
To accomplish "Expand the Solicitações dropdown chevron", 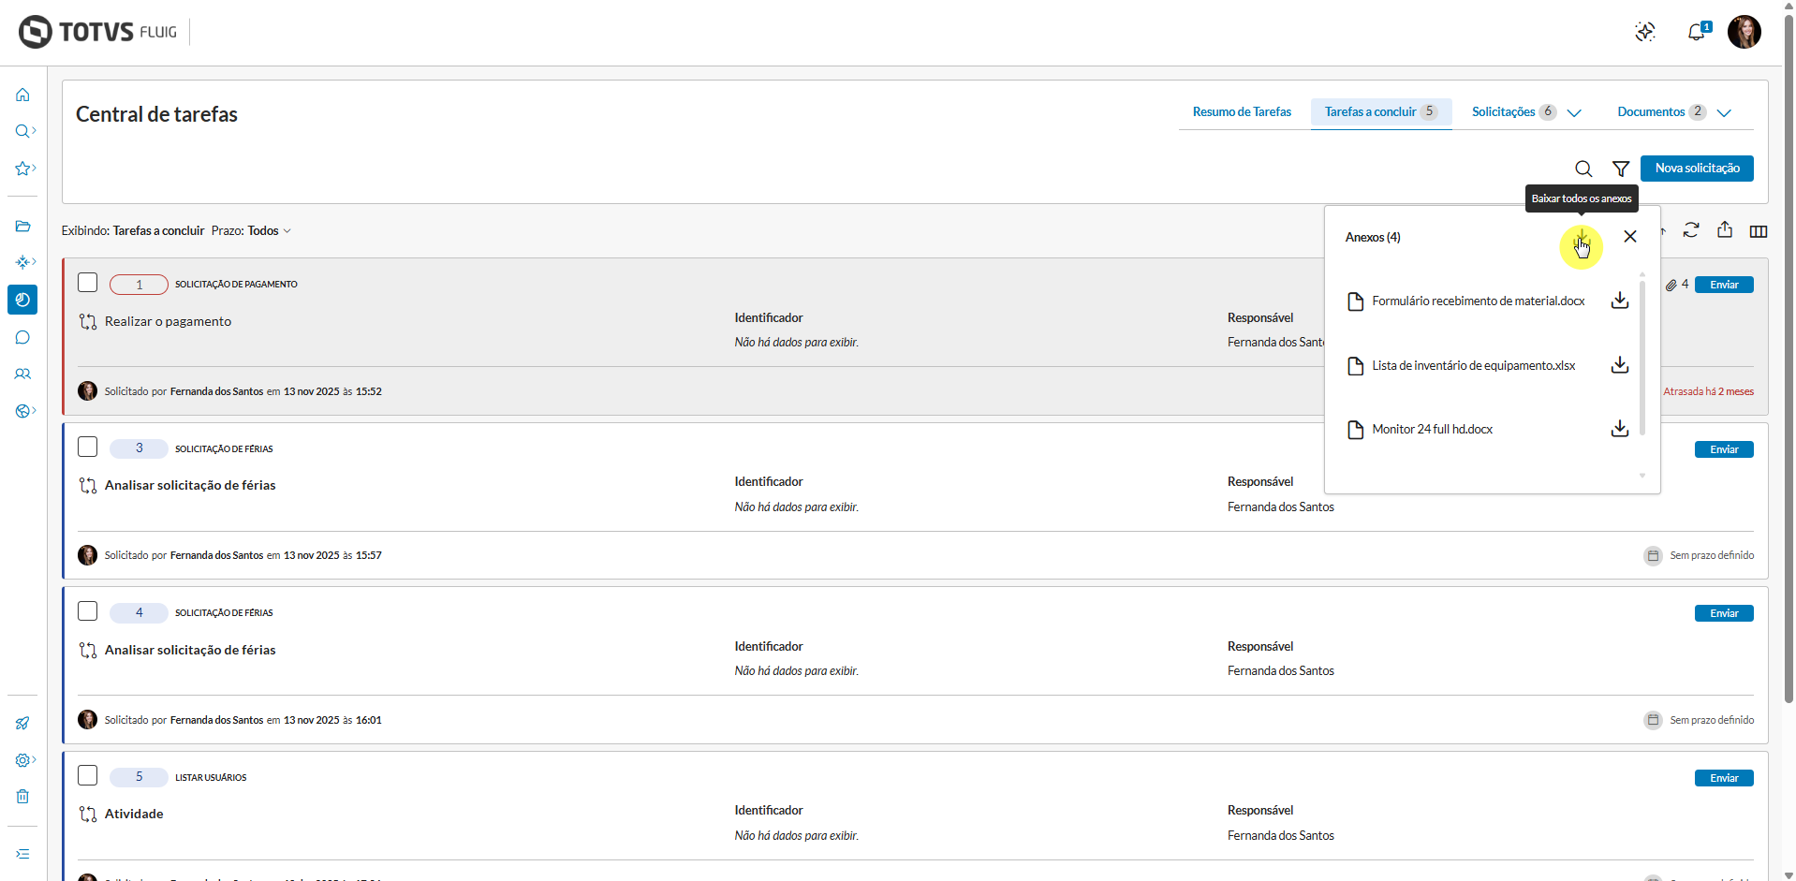I will (1574, 112).
